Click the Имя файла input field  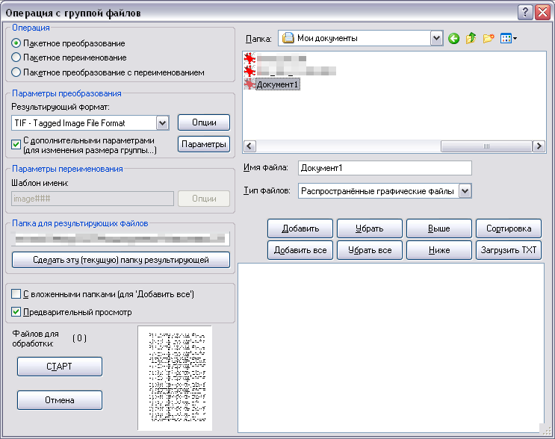[x=384, y=168]
